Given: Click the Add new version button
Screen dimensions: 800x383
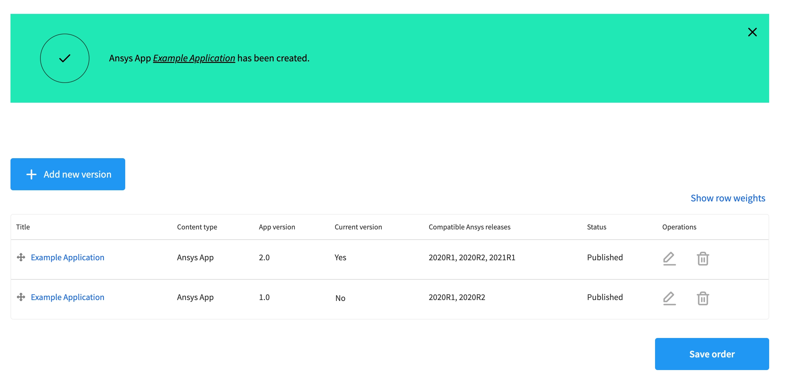Looking at the screenshot, I should (68, 174).
